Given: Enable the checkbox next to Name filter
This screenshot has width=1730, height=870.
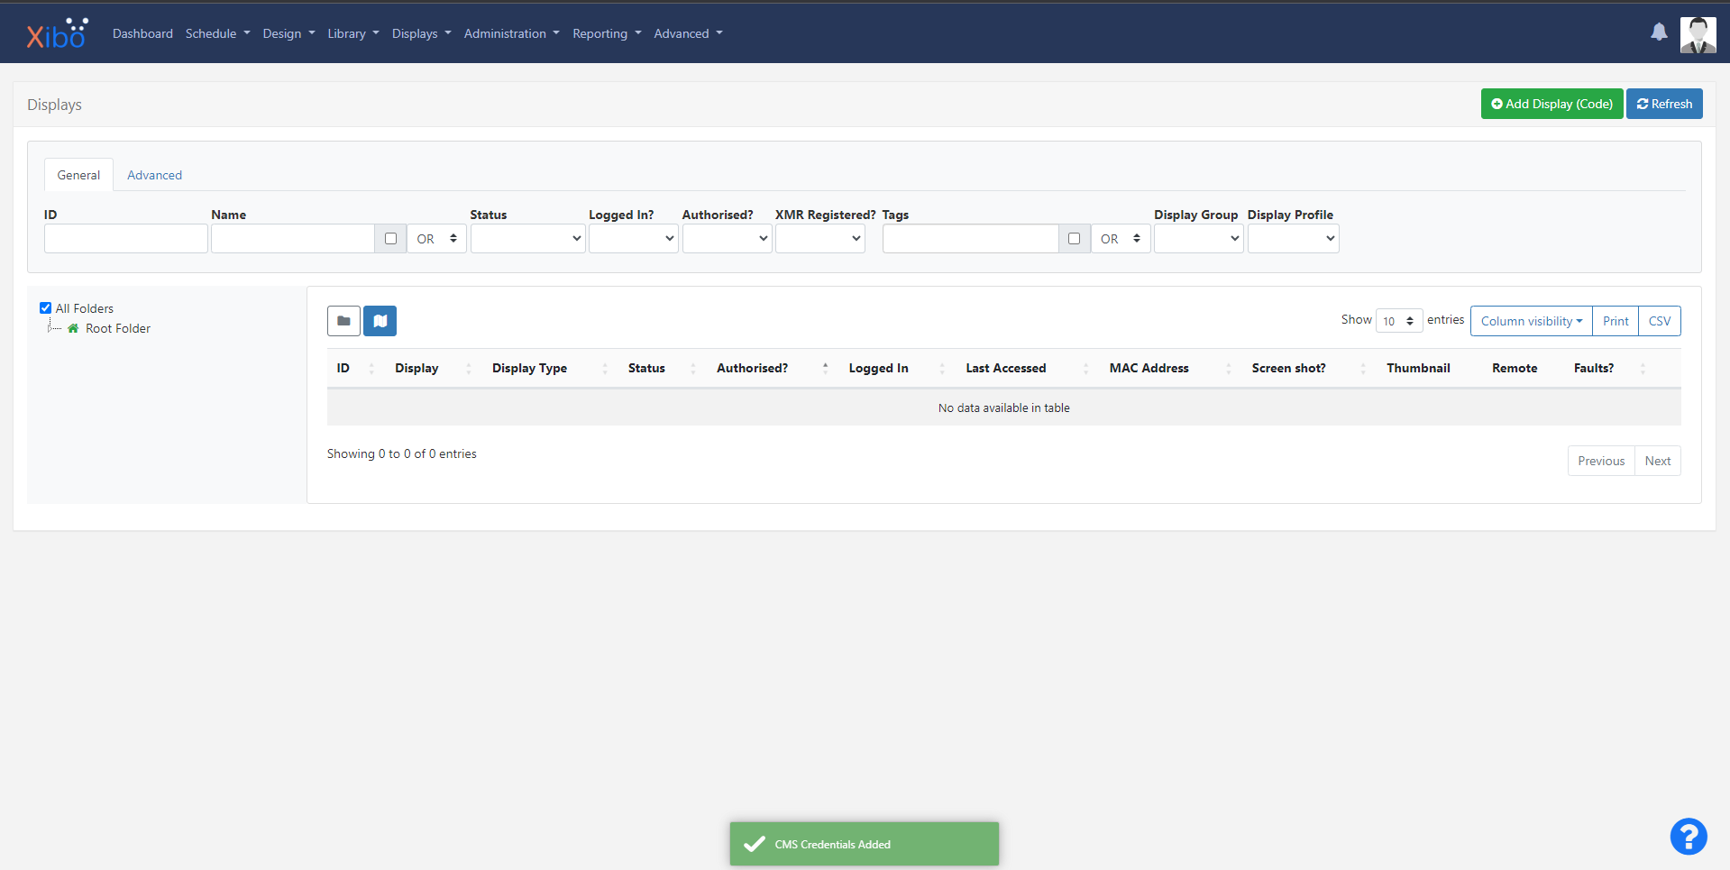Looking at the screenshot, I should coord(390,238).
